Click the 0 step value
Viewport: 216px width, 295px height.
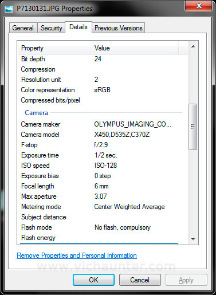(x=103, y=176)
